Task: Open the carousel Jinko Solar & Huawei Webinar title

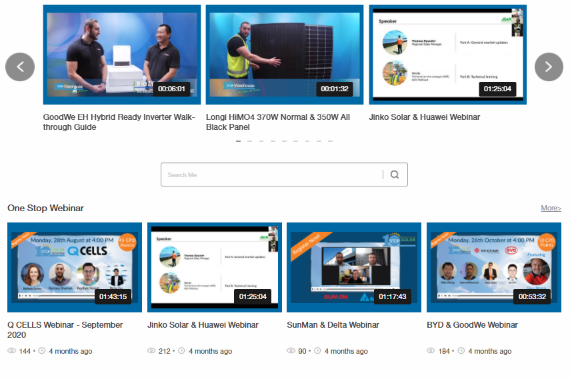Action: tap(424, 117)
